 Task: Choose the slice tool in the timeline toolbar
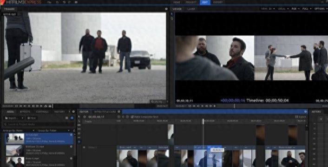pyautogui.click(x=79, y=125)
